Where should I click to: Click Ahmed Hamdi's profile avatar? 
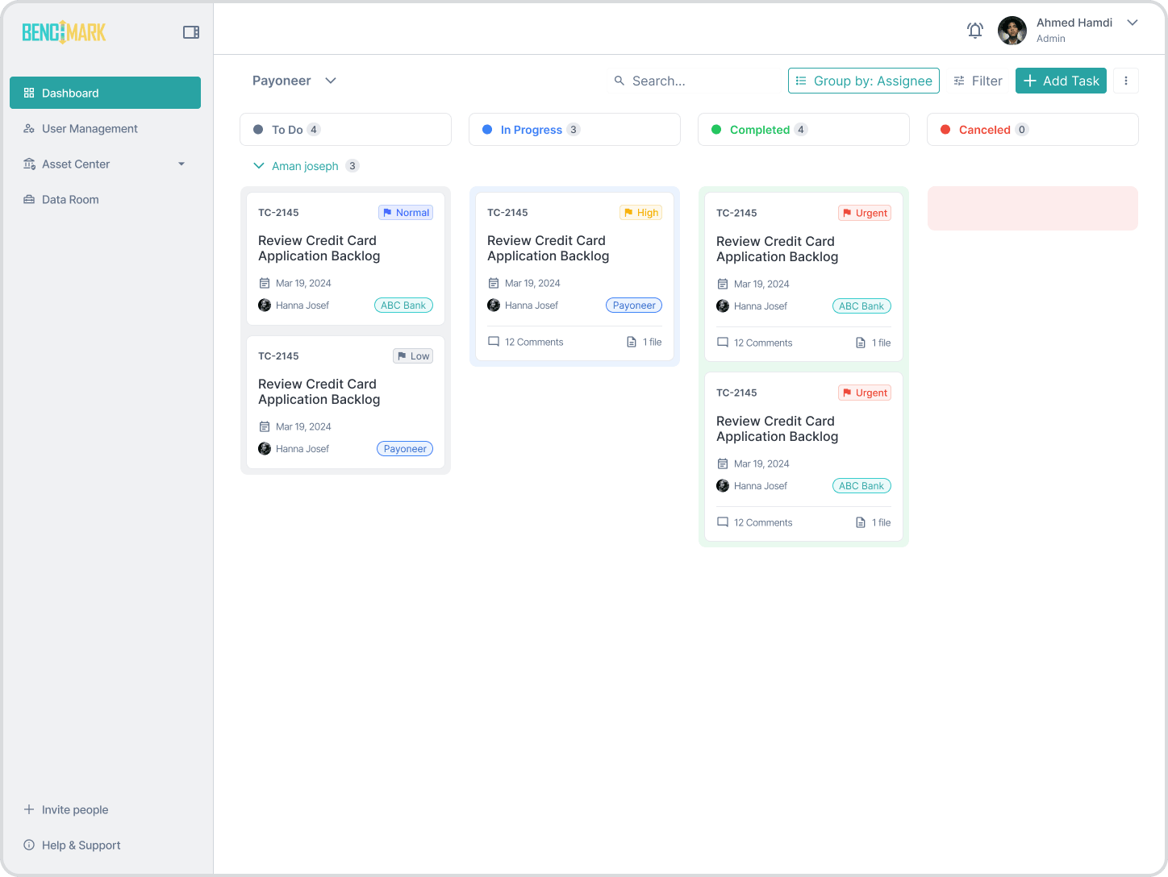click(x=1012, y=31)
